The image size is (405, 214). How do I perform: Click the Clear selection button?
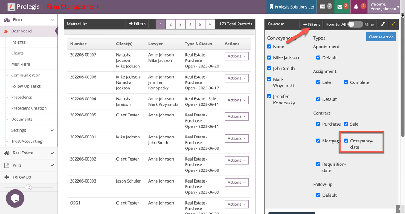pos(381,37)
